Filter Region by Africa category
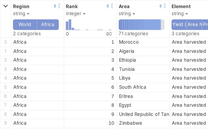This screenshot has width=208, height=130. tap(48, 25)
